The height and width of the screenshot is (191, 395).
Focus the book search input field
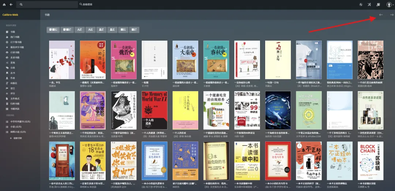(47, 4)
